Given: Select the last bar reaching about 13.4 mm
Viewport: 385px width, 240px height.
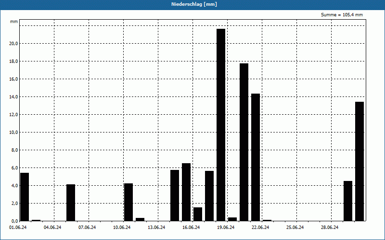Looking at the screenshot, I should coord(359,161).
